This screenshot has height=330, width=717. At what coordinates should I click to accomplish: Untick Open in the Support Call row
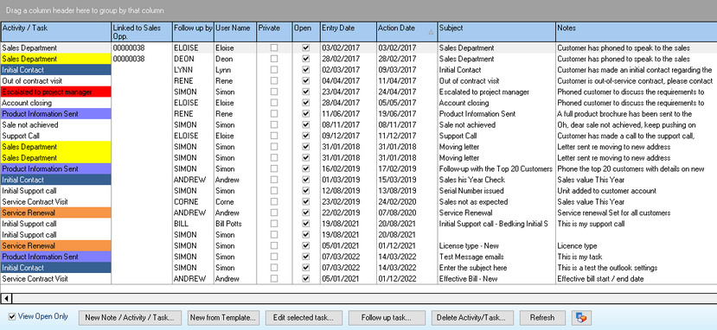[x=306, y=136]
